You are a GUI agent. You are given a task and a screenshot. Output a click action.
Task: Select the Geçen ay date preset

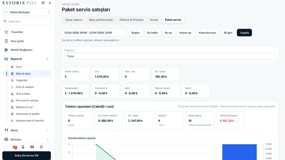[186, 33]
